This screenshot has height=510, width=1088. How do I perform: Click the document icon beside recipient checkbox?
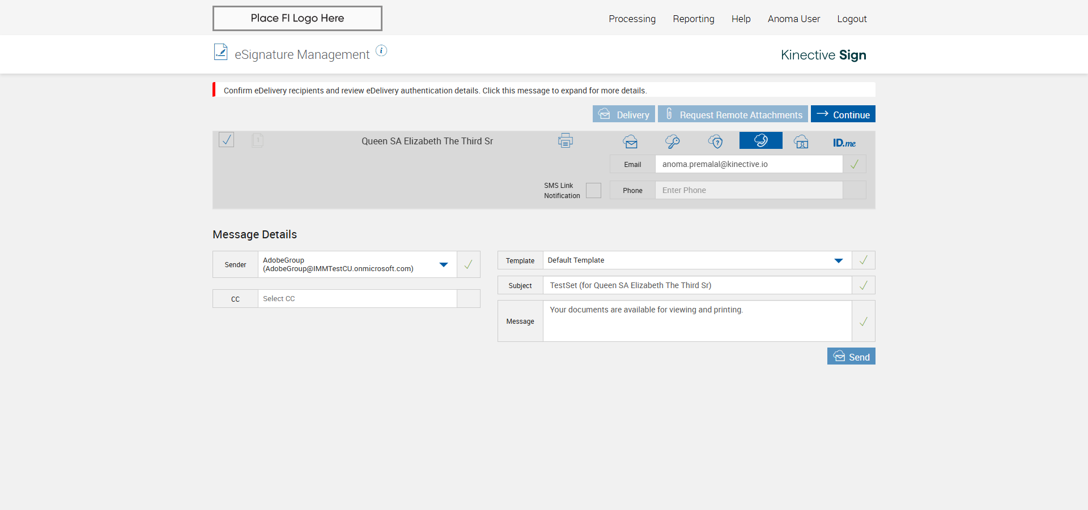point(257,140)
